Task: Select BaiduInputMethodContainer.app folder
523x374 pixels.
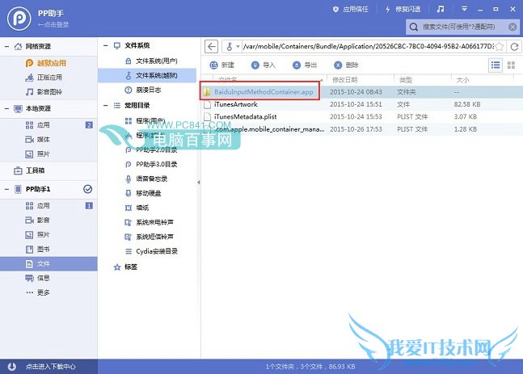Action: click(361, 91)
